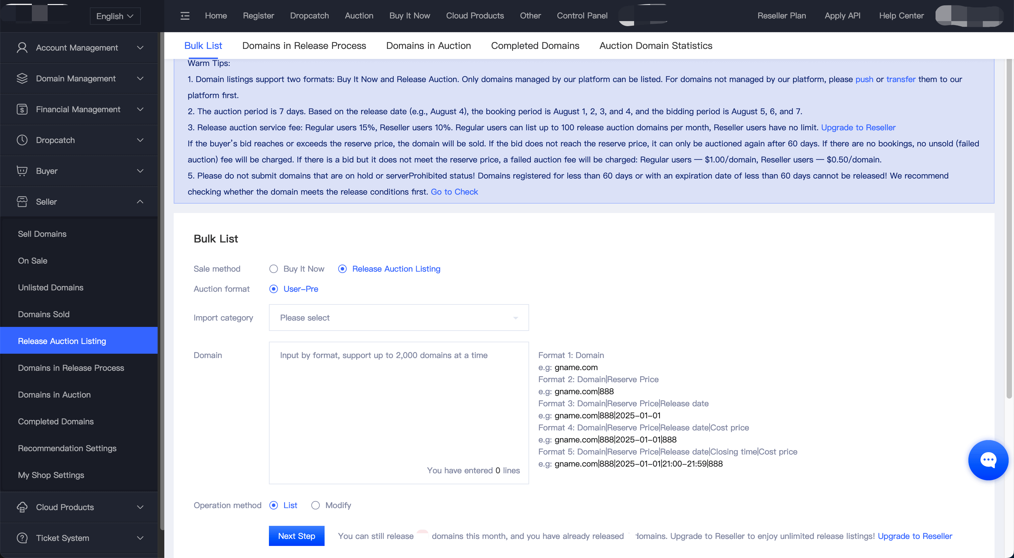
Task: Expand Account Management chevron
Action: pos(140,48)
